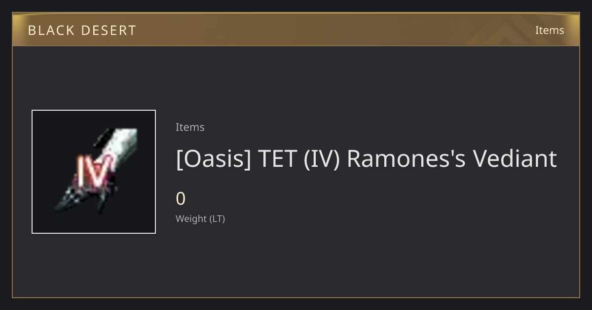Select the [Oasis] tag in the item title
Screen dimensions: 592x310
214,159
